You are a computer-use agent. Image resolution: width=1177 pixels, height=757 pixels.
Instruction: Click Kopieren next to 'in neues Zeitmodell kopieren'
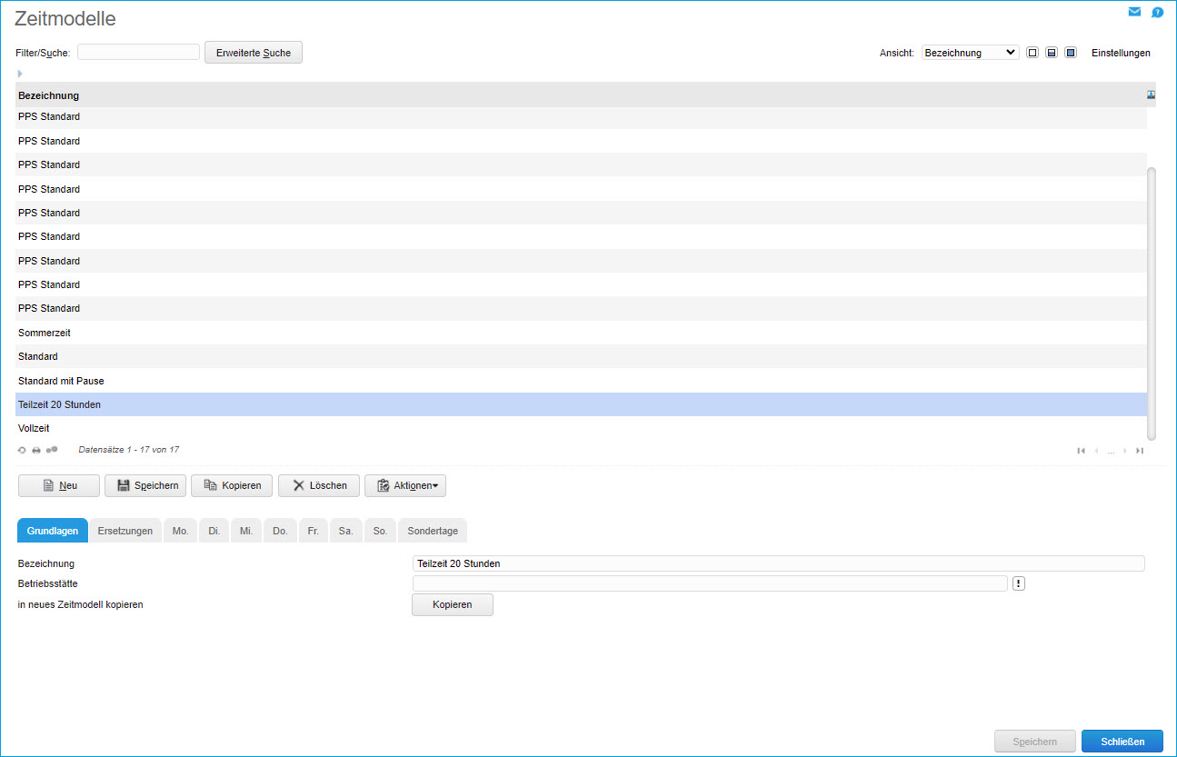(x=453, y=605)
